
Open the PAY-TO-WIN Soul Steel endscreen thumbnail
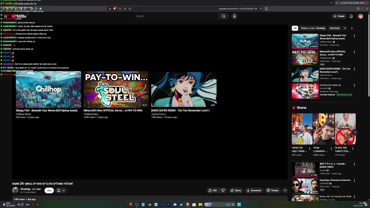116,89
